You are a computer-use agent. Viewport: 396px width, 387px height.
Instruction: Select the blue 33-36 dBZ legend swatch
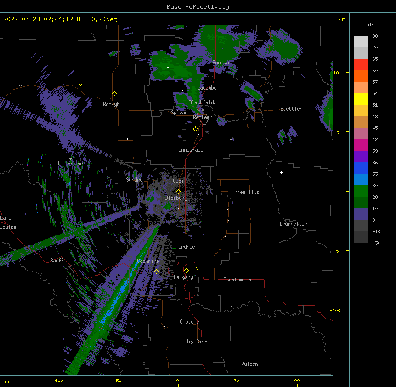361,168
